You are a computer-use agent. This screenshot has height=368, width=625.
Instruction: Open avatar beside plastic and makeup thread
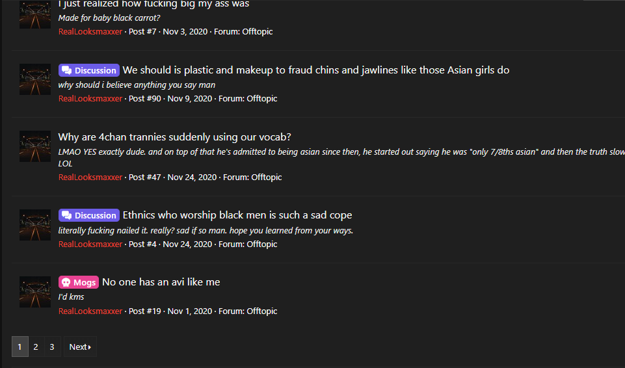[x=35, y=79]
